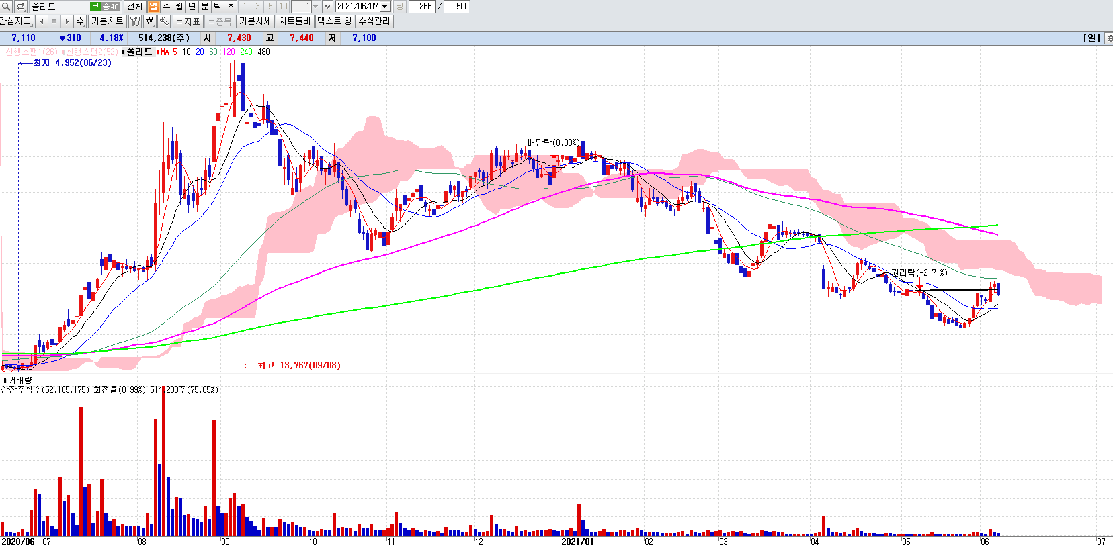This screenshot has width=1113, height=547.
Task: Click the swap/refresh arrows icon
Action: pos(20,7)
